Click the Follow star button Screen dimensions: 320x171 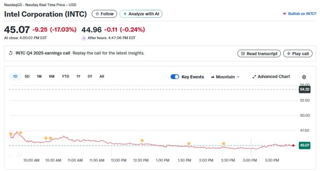104,14
